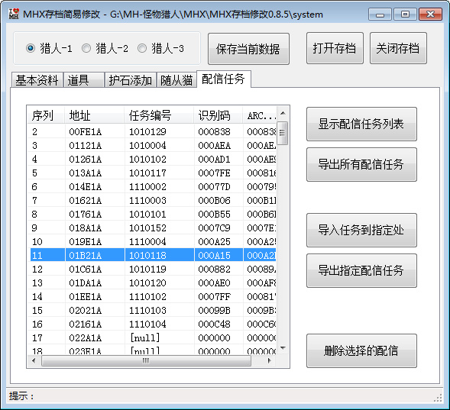The image size is (450, 410).
Task: Click the list's scroll up arrow
Action: tap(283, 113)
